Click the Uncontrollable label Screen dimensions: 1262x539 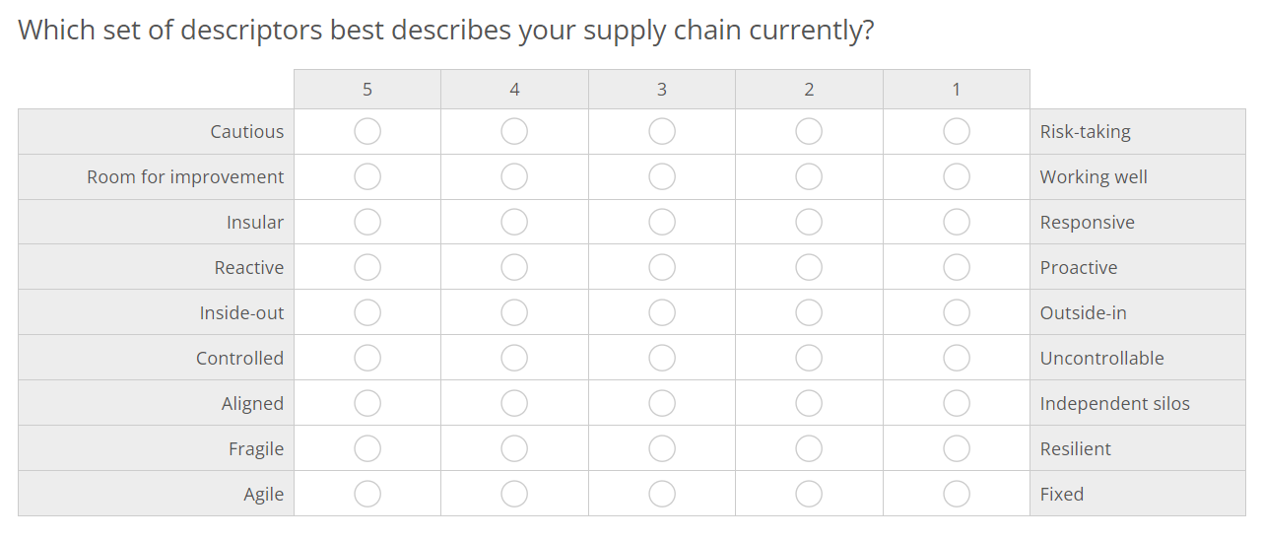pos(1101,358)
